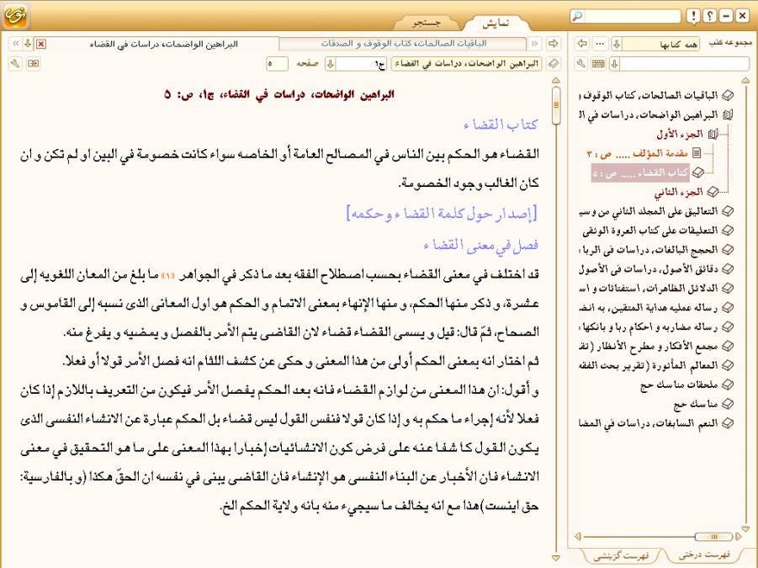Click the wrench settings icon in book panel
The height and width of the screenshot is (568, 758).
(580, 64)
